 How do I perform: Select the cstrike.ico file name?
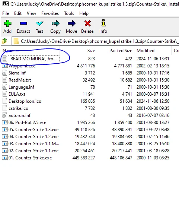[x=18, y=108]
